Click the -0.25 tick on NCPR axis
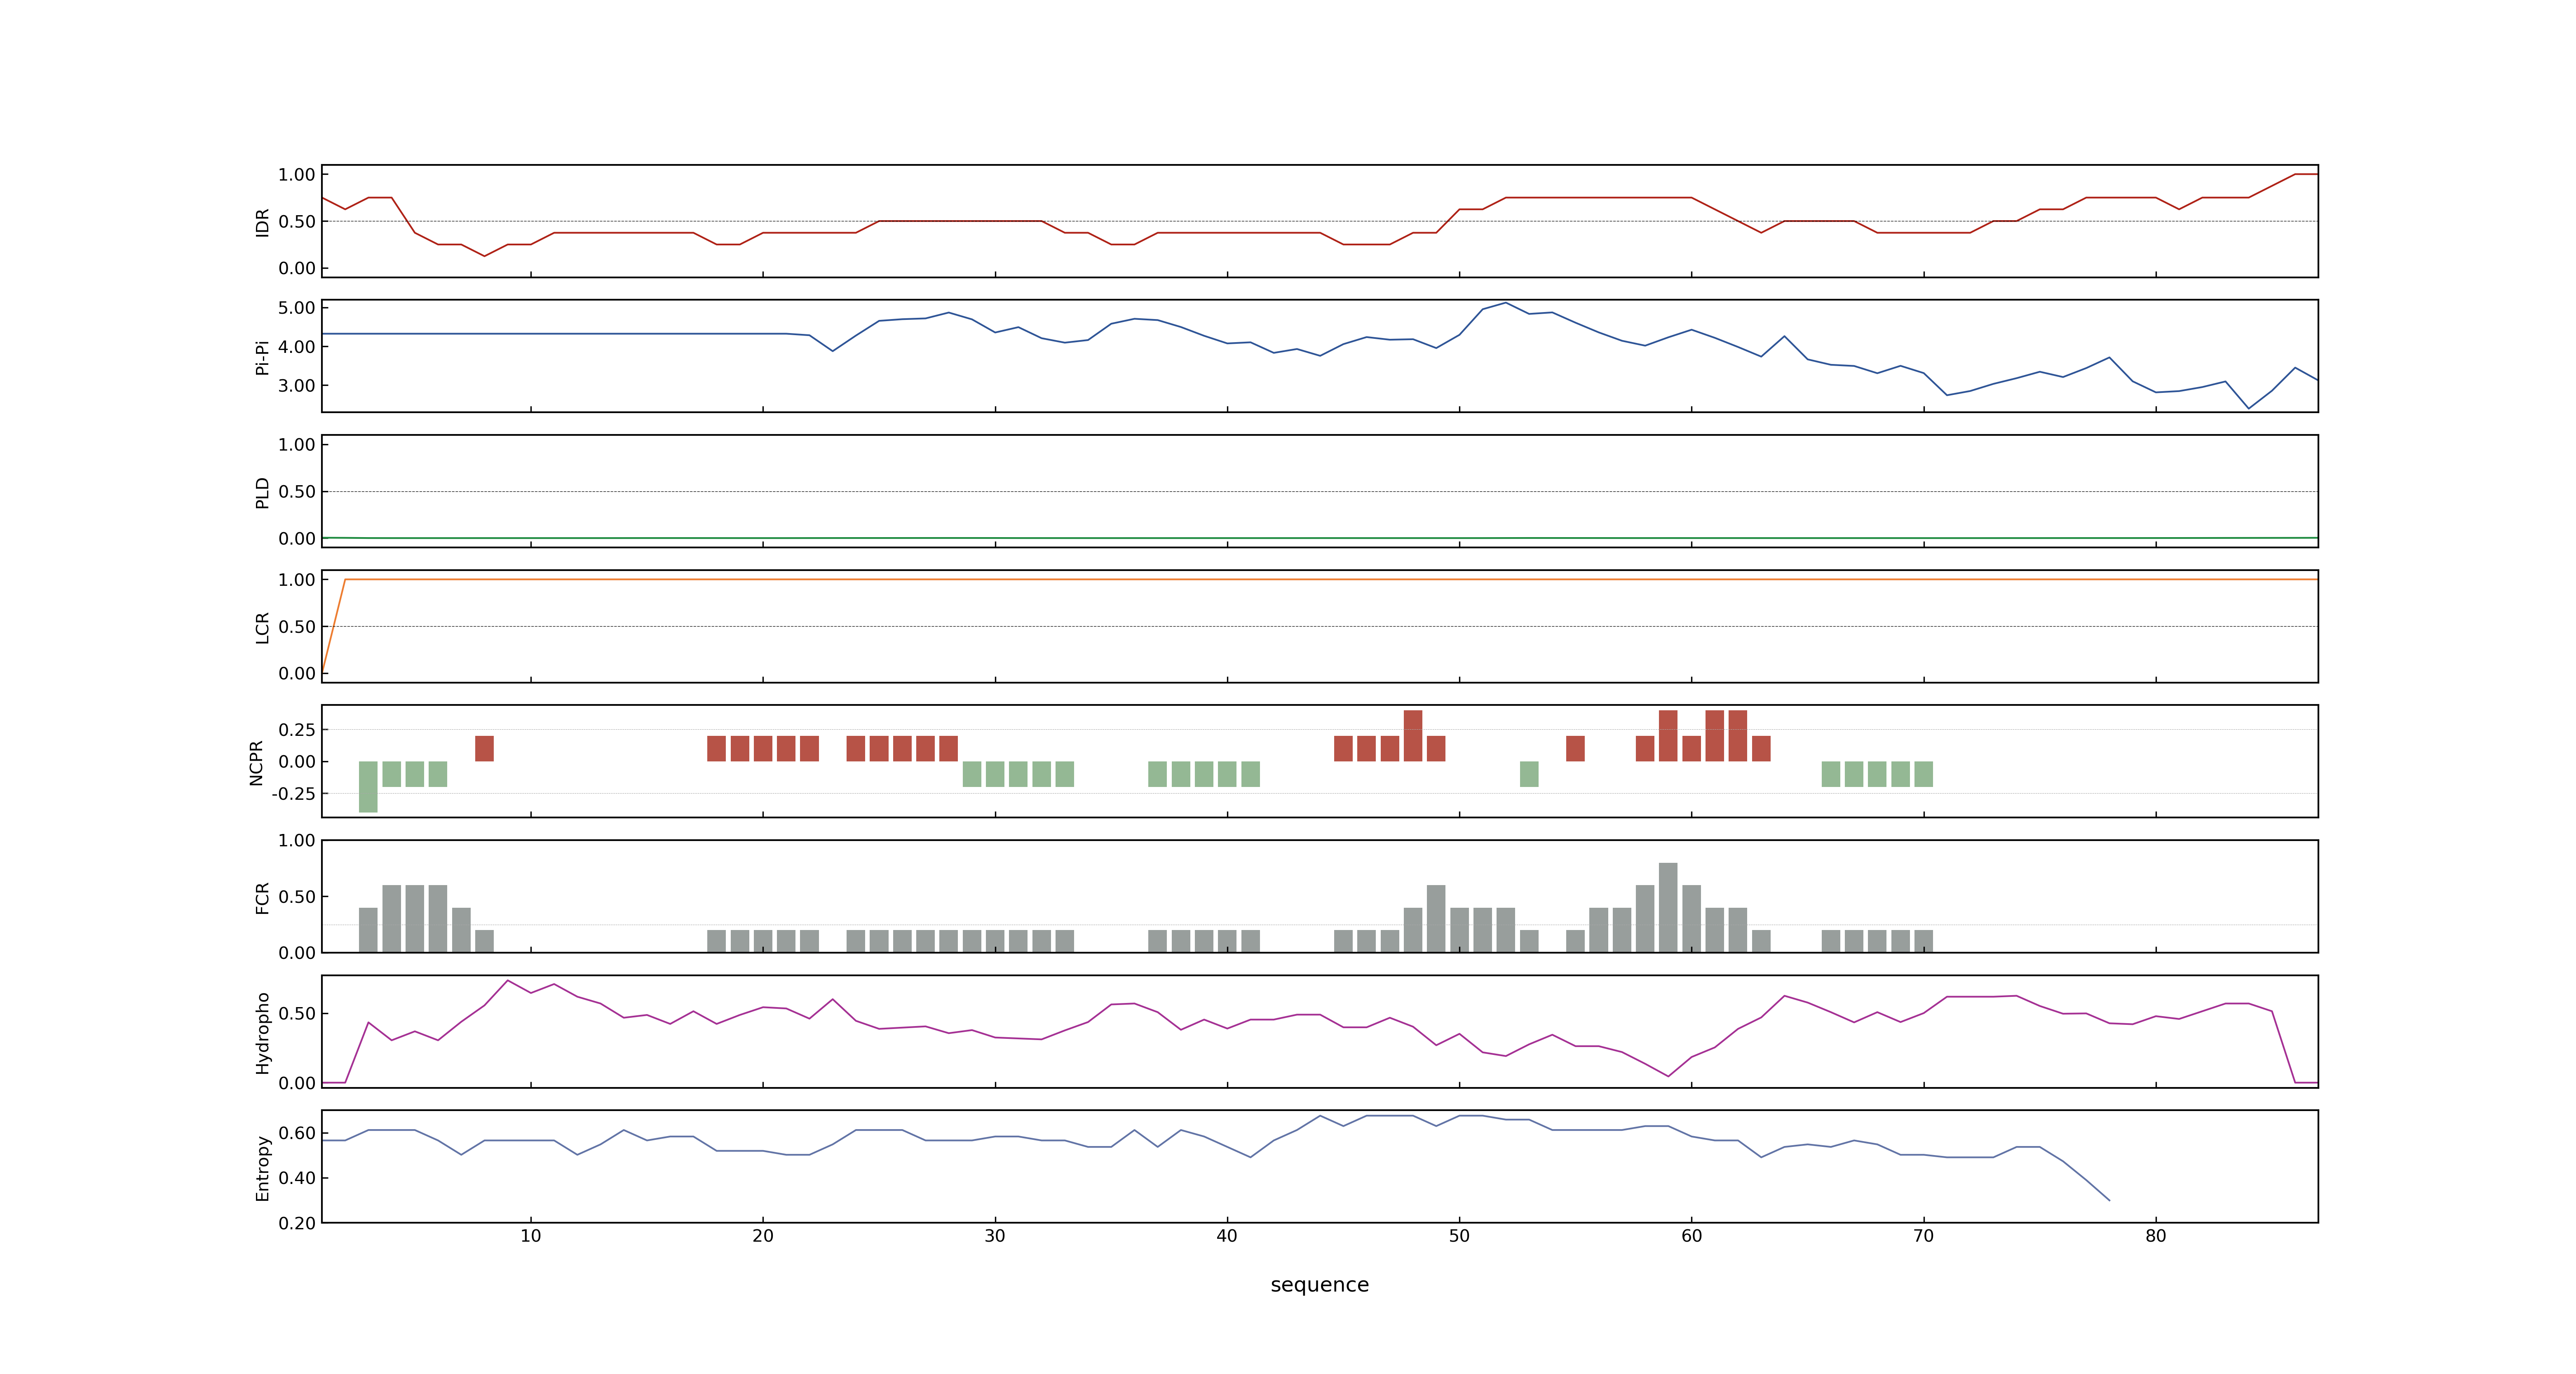The width and height of the screenshot is (2576, 1374). (x=293, y=794)
